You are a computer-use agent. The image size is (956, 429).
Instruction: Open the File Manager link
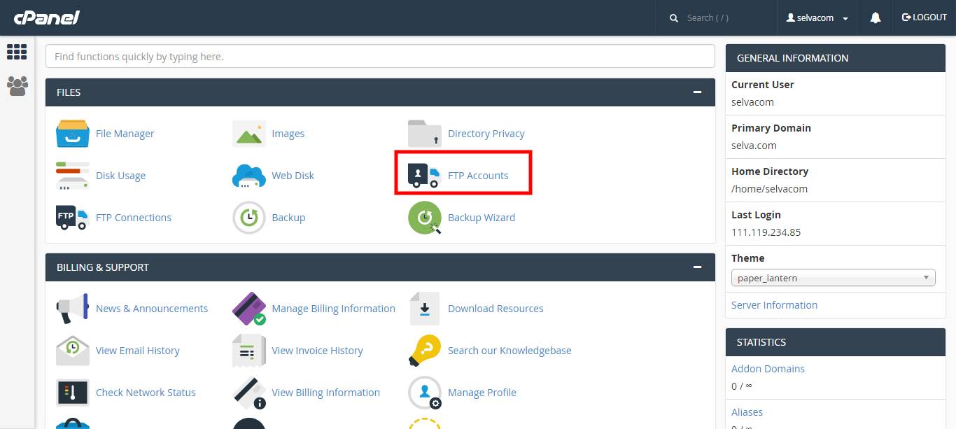(125, 134)
